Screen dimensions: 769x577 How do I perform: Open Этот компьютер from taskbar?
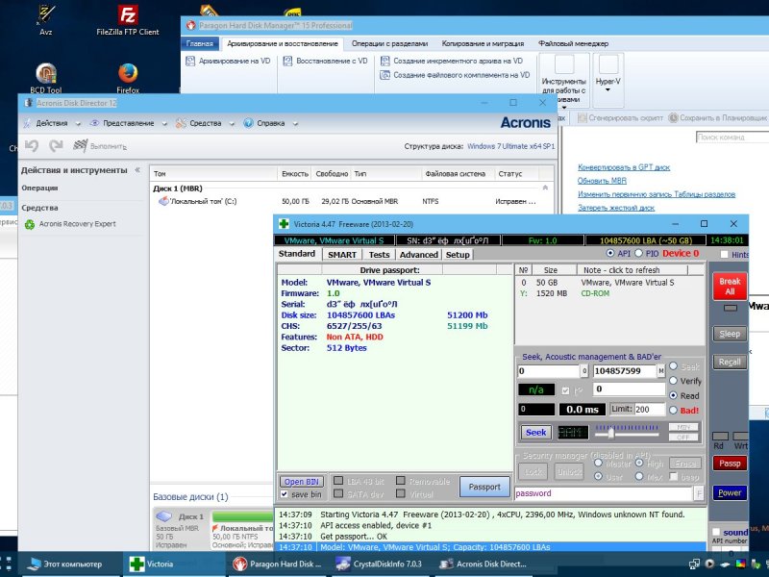point(64,564)
